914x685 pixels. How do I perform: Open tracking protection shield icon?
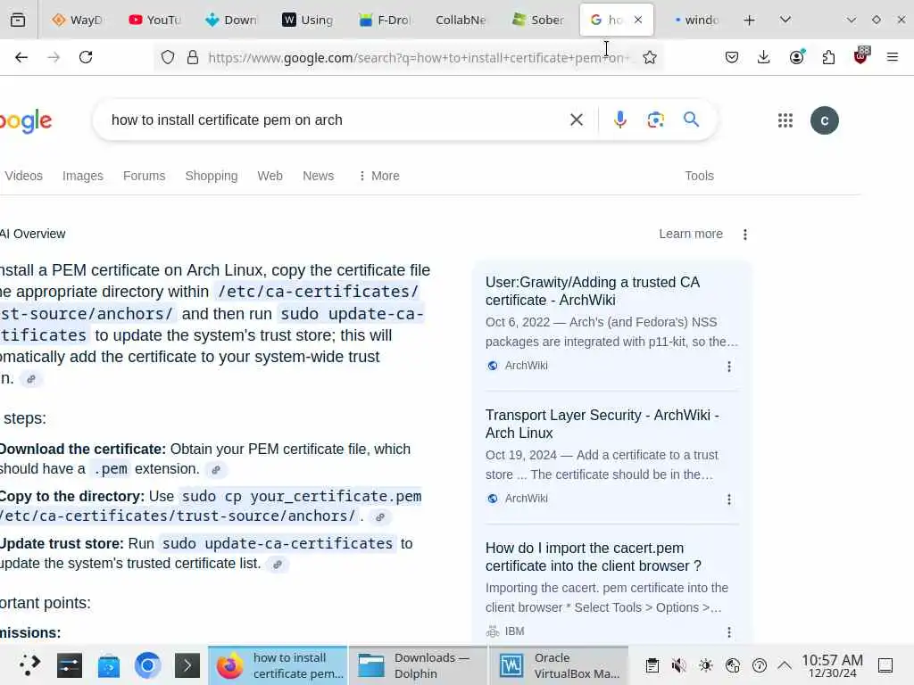tap(168, 57)
